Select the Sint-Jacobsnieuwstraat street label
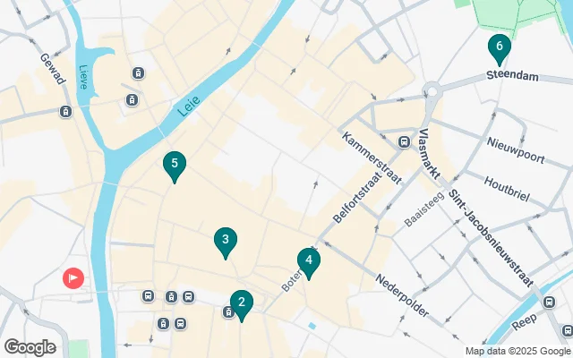 (x=491, y=238)
